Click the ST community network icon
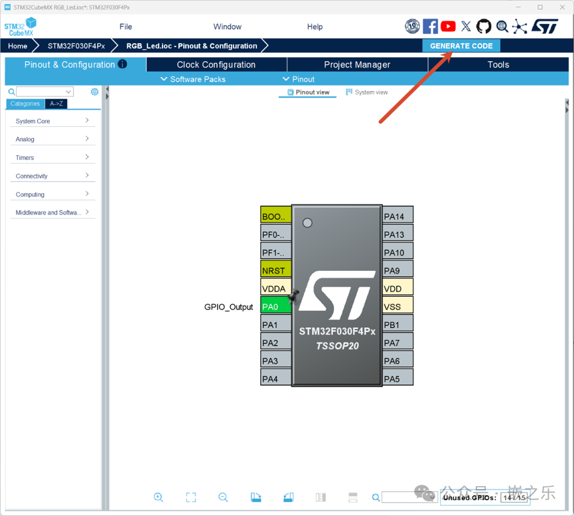 pyautogui.click(x=520, y=27)
